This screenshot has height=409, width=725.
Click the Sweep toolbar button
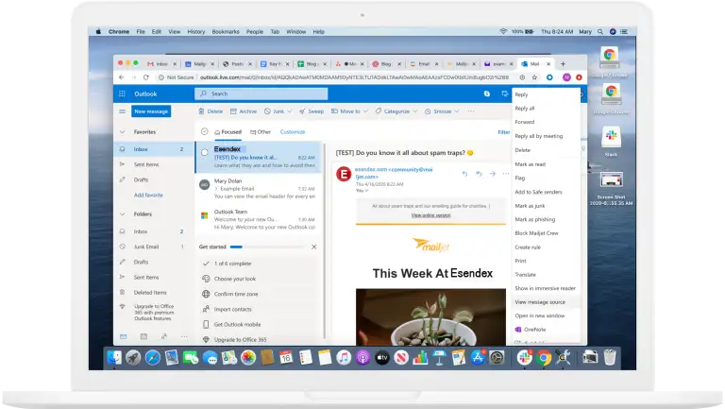312,111
